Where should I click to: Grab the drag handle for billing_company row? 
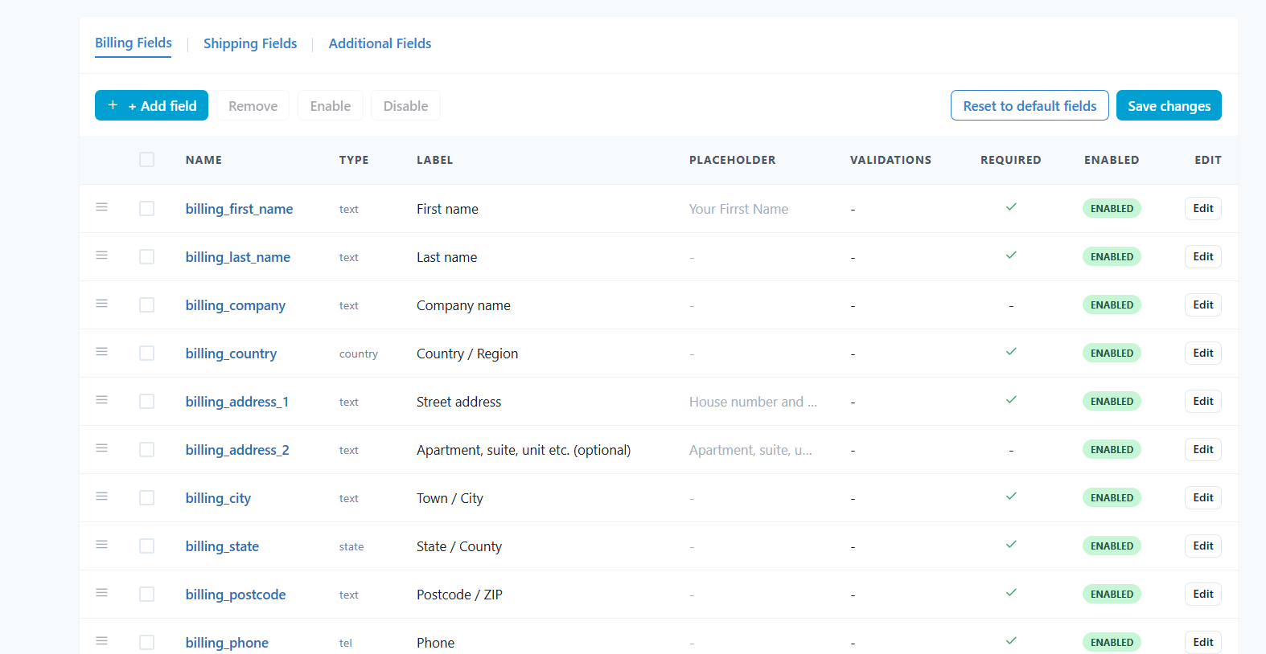[x=101, y=304]
